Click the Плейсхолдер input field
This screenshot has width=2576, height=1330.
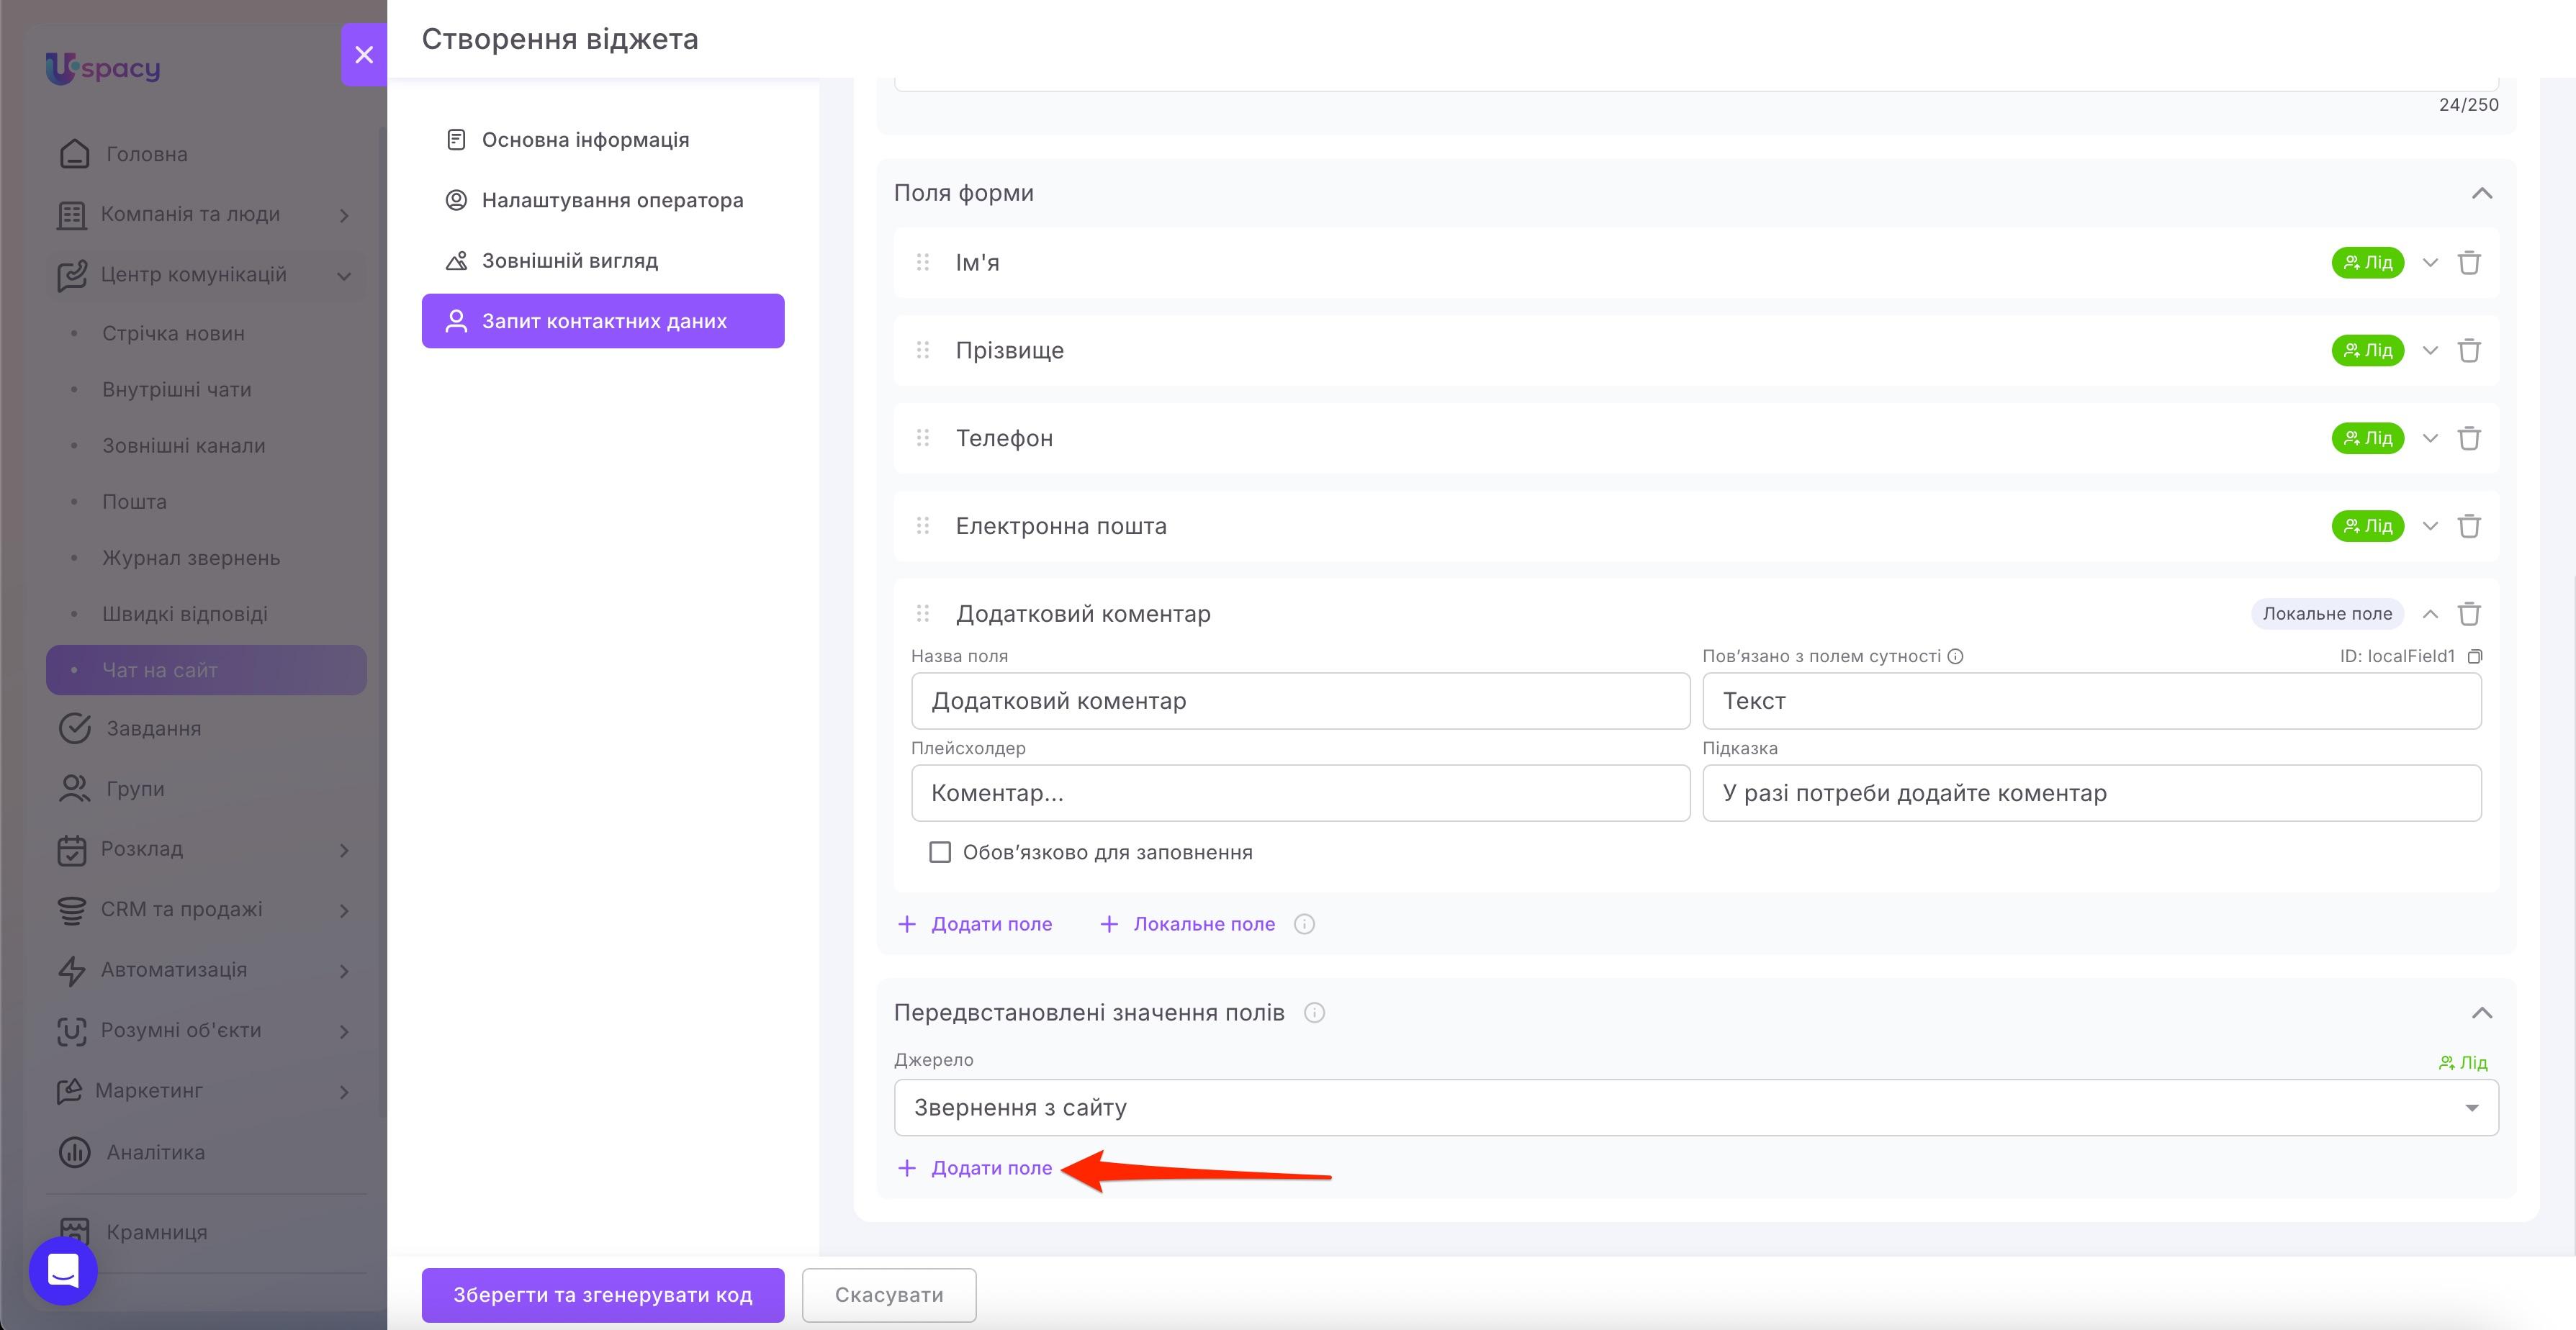pos(1300,793)
